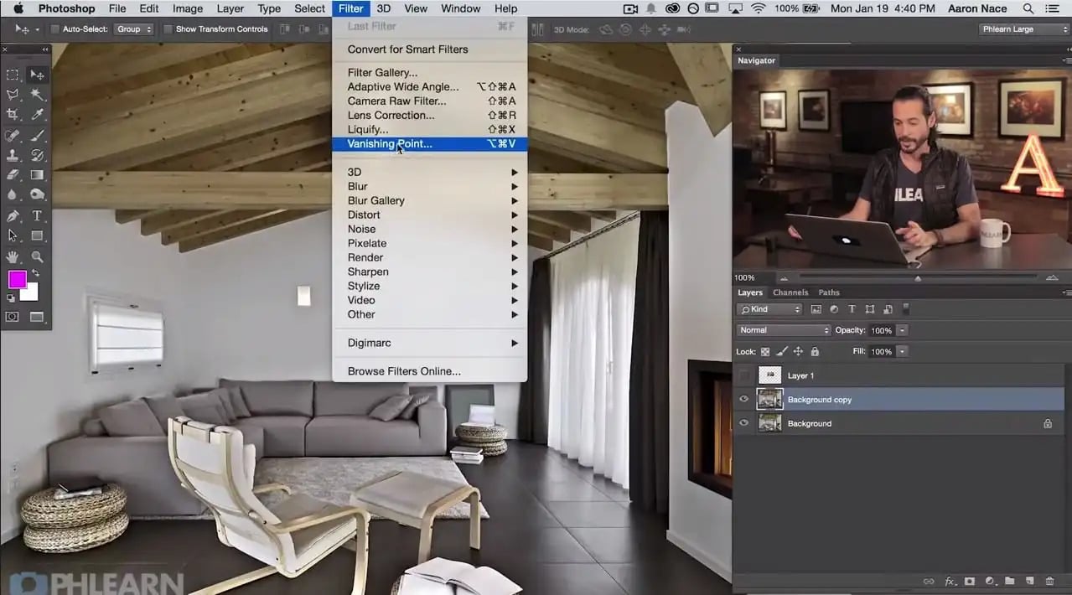Show Layer 1 visibility

click(743, 375)
